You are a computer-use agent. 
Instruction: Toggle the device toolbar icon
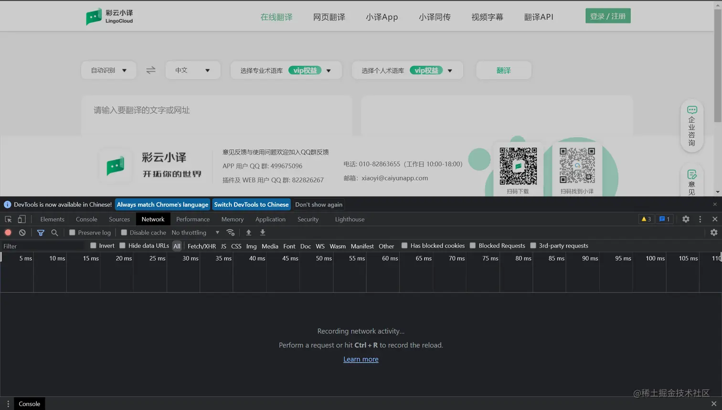pyautogui.click(x=21, y=219)
